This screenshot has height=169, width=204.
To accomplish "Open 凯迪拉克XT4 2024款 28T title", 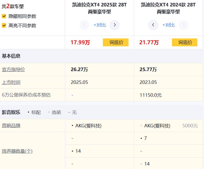I will [168, 8].
